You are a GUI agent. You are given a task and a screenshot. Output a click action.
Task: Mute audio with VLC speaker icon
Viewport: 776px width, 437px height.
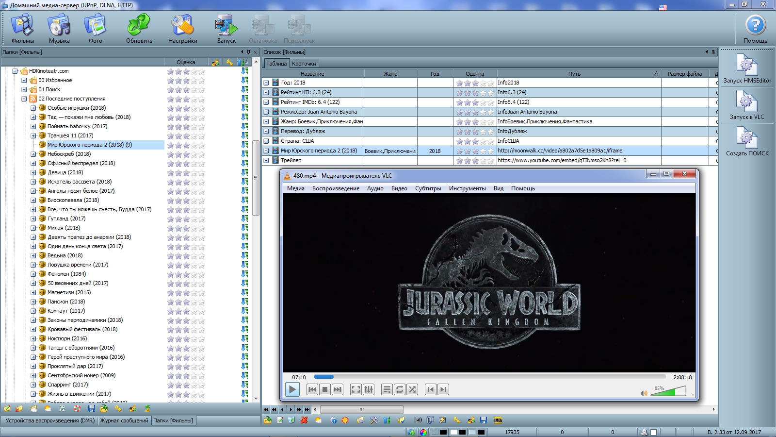[x=644, y=393]
